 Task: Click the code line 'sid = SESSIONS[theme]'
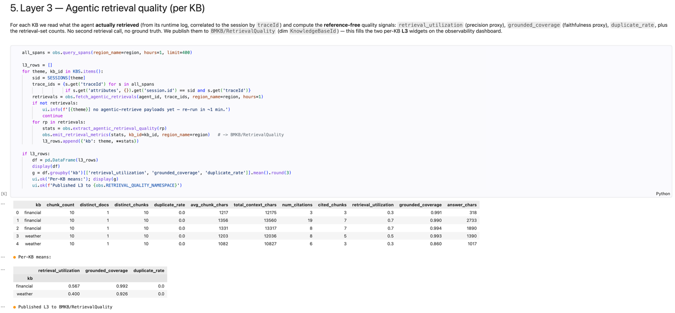point(58,78)
